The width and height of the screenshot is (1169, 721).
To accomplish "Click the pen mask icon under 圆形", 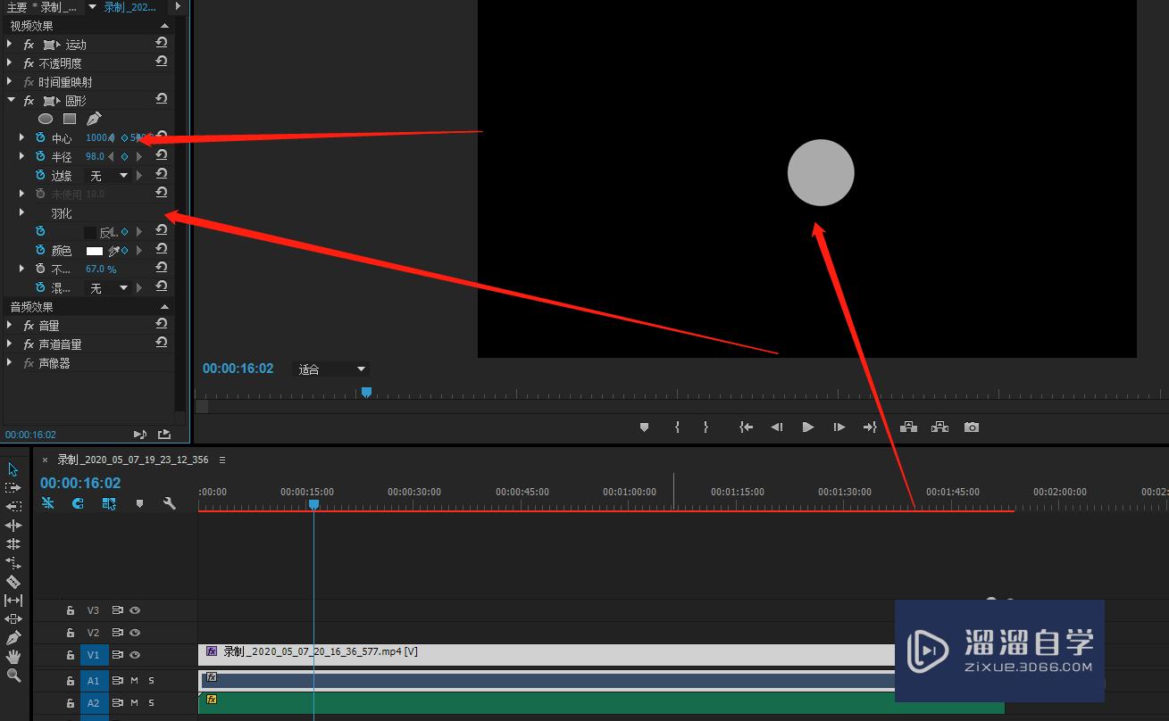I will pos(94,118).
